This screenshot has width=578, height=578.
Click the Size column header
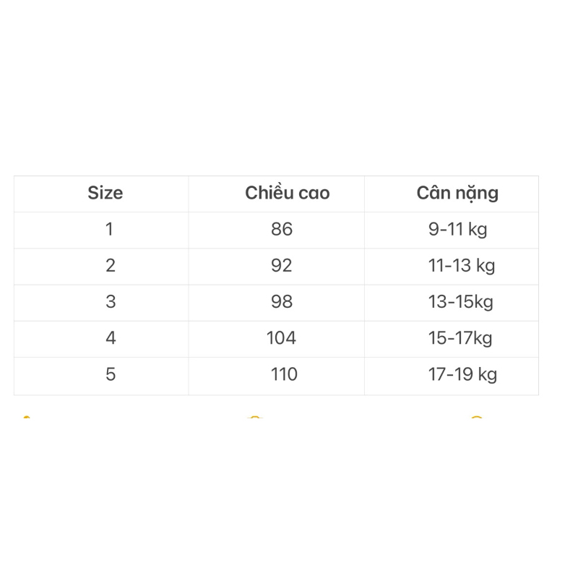[x=105, y=193]
